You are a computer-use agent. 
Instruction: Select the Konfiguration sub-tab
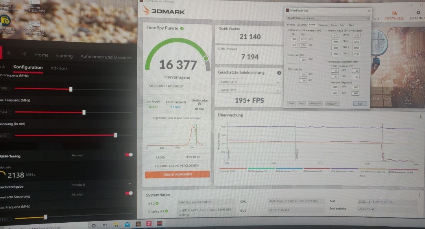(x=28, y=68)
